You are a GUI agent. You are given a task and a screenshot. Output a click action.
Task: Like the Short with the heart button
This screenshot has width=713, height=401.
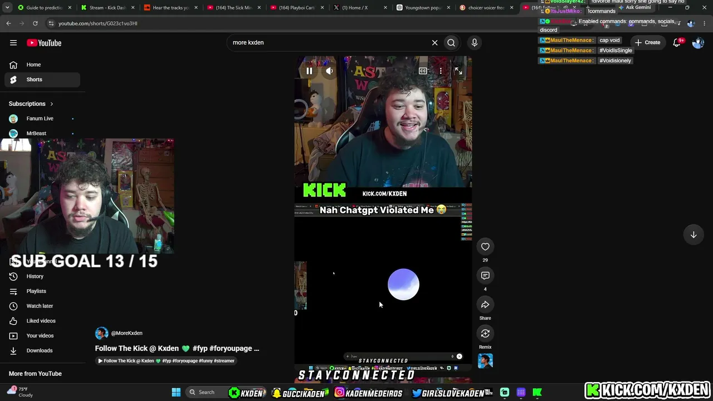(485, 247)
